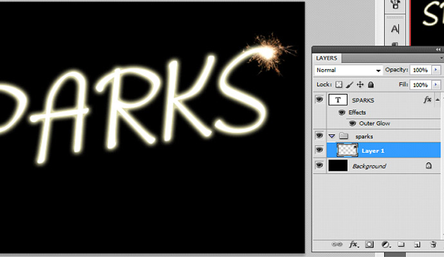Click the Effects row label
Viewport: 444px width, 257px height.
point(357,112)
